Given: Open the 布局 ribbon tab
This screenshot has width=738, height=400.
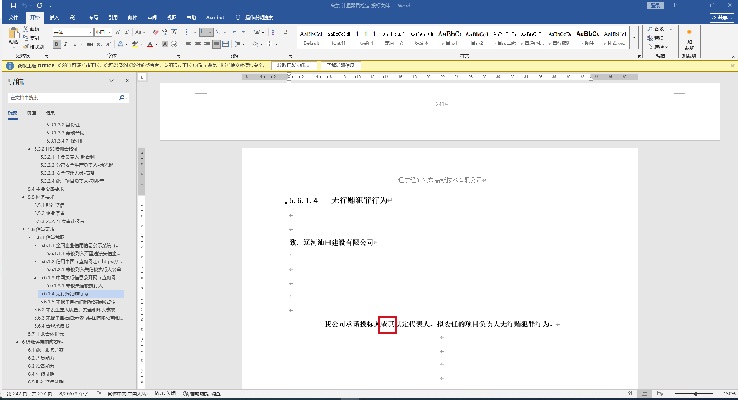Looking at the screenshot, I should coord(94,18).
